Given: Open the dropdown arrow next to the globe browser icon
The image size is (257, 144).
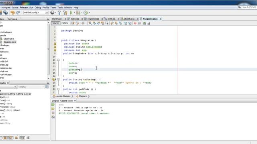Looking at the screenshot, I should [56, 12].
